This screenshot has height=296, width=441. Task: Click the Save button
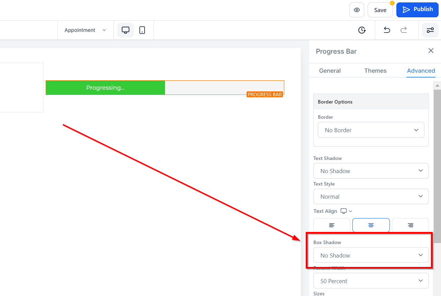point(380,10)
